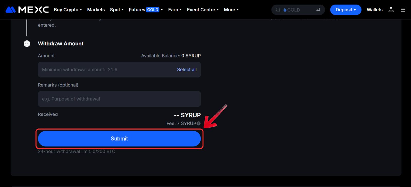
Task: Expand the Spot menu dropdown
Action: point(117,10)
